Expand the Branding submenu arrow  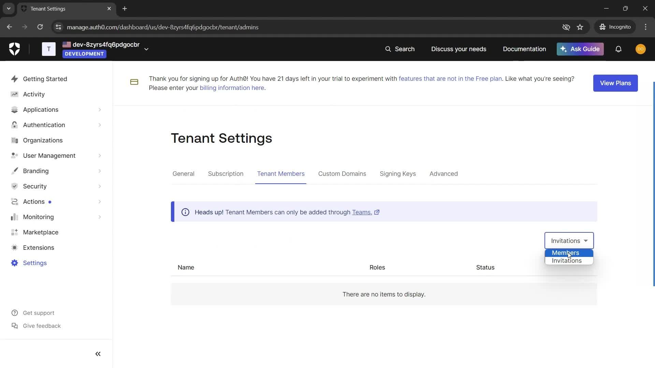pyautogui.click(x=100, y=171)
